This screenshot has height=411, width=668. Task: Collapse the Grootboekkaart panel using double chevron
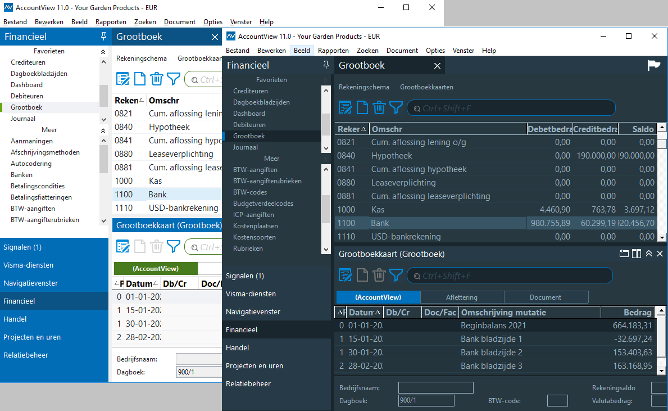click(x=649, y=254)
